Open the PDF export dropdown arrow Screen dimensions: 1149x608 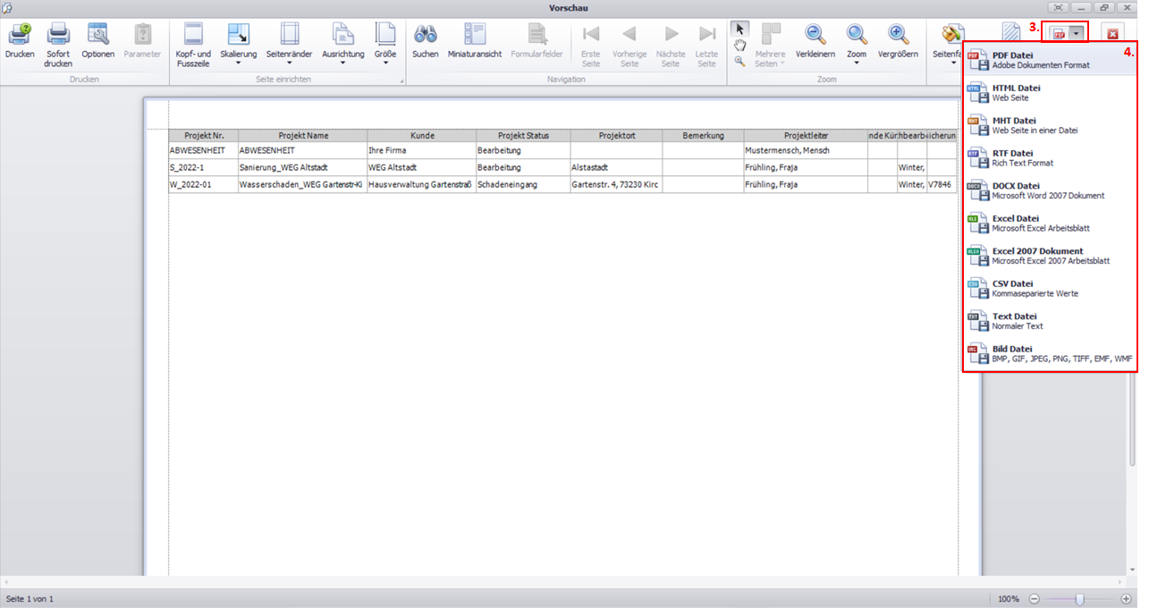click(1077, 34)
